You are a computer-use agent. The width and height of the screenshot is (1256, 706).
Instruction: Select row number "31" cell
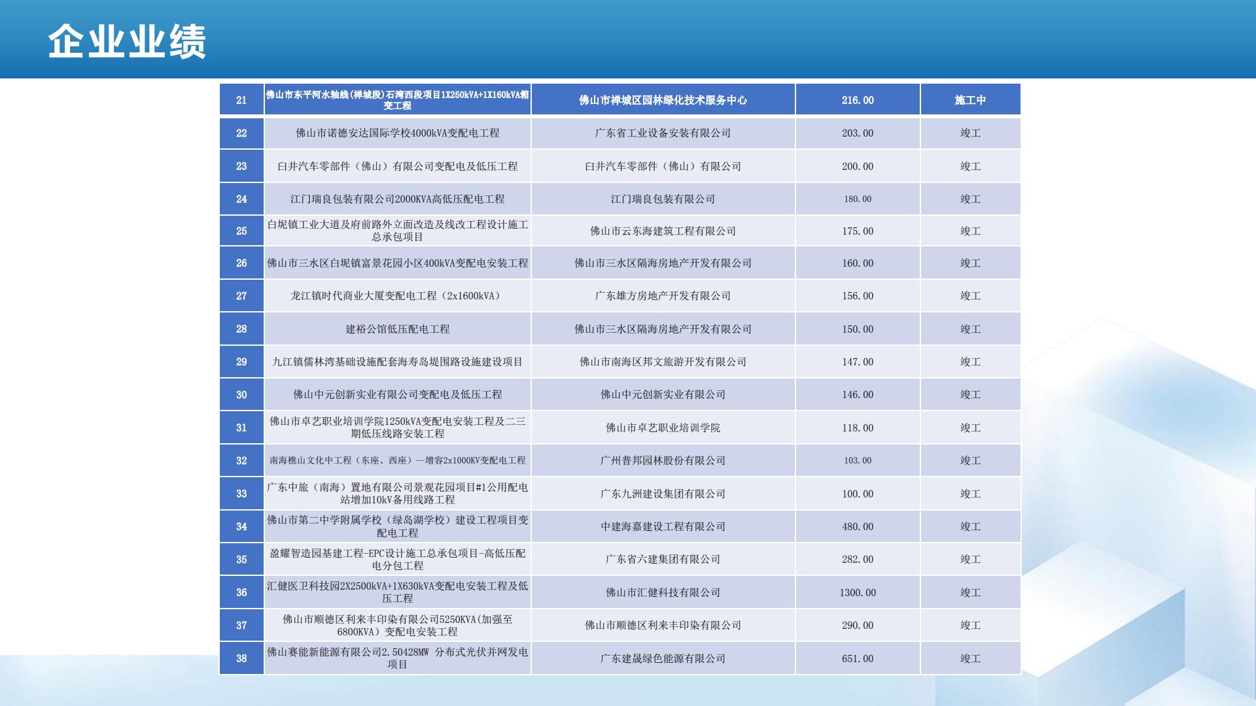(241, 428)
